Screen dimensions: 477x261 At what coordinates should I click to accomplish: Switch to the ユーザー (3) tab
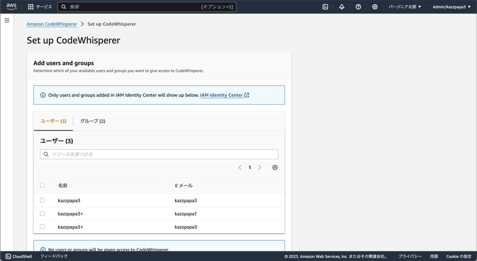click(x=54, y=121)
